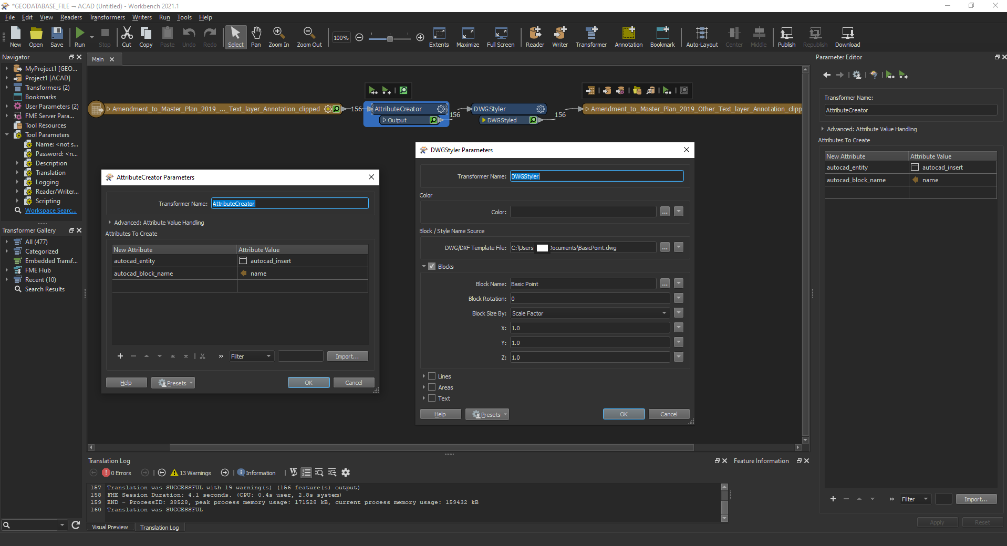Click Help in DWGStyler Parameters dialog
1007x546 pixels.
tap(440, 415)
